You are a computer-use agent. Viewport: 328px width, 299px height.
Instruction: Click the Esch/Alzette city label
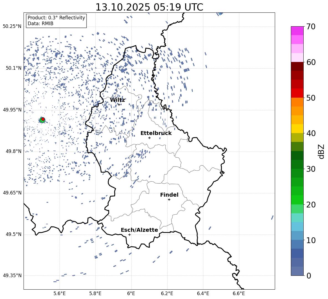(x=140, y=230)
